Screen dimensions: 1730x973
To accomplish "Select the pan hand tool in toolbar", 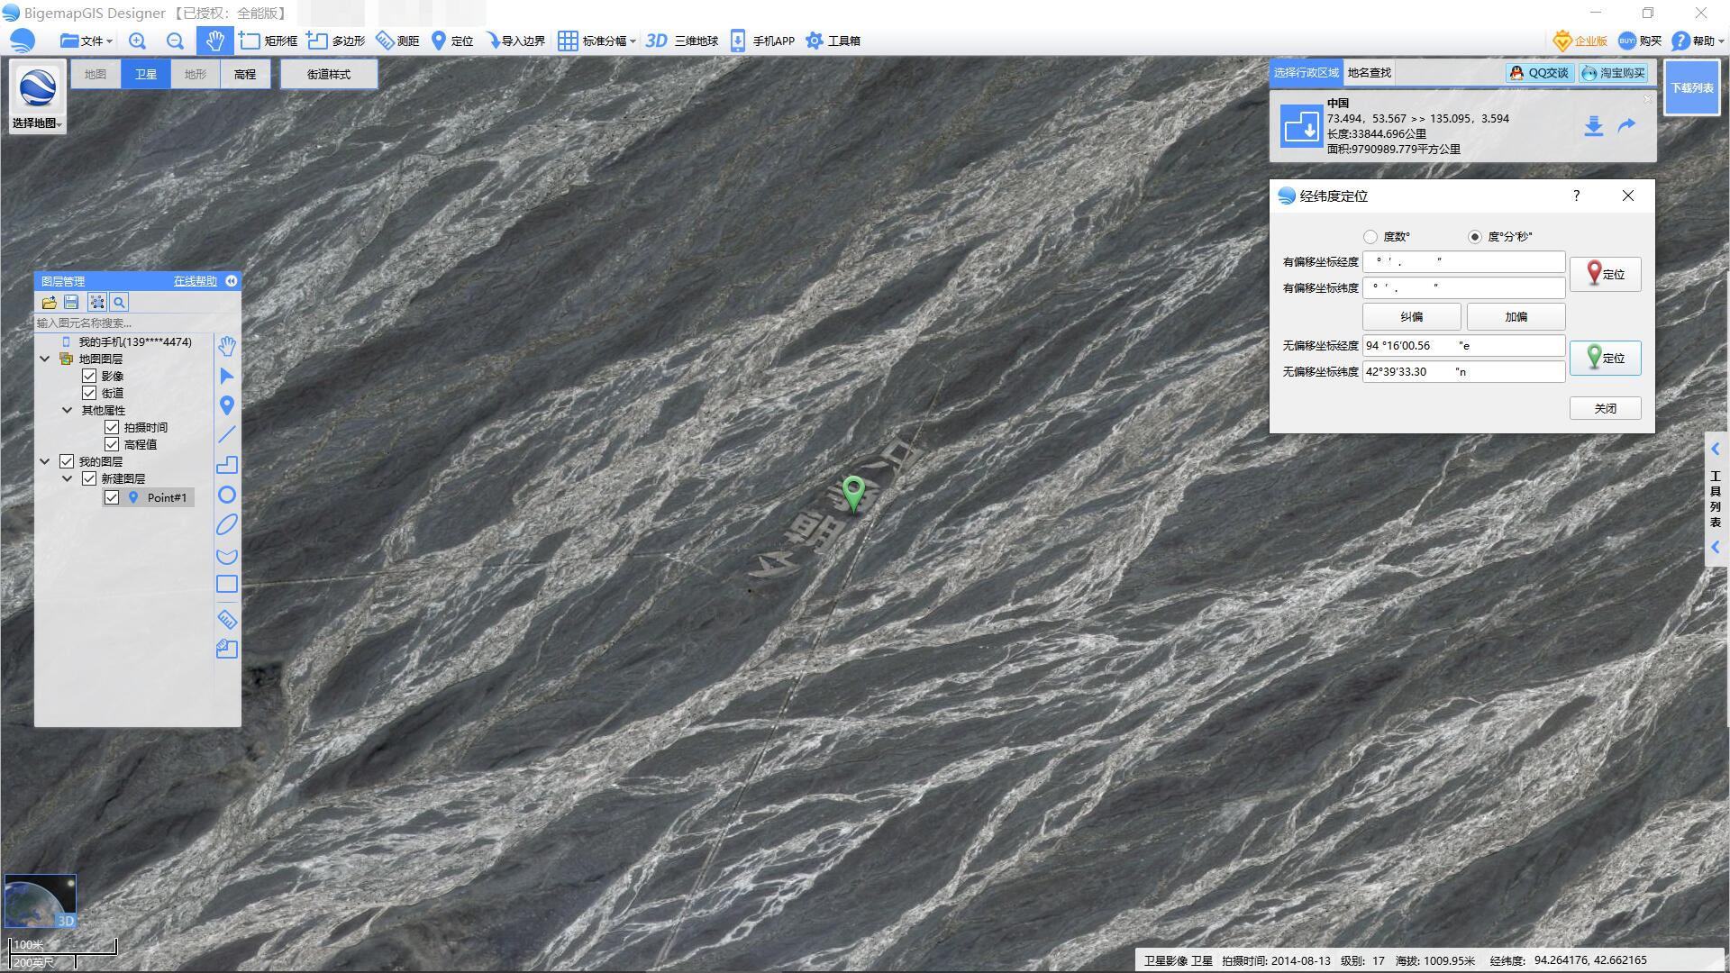I will tap(214, 41).
